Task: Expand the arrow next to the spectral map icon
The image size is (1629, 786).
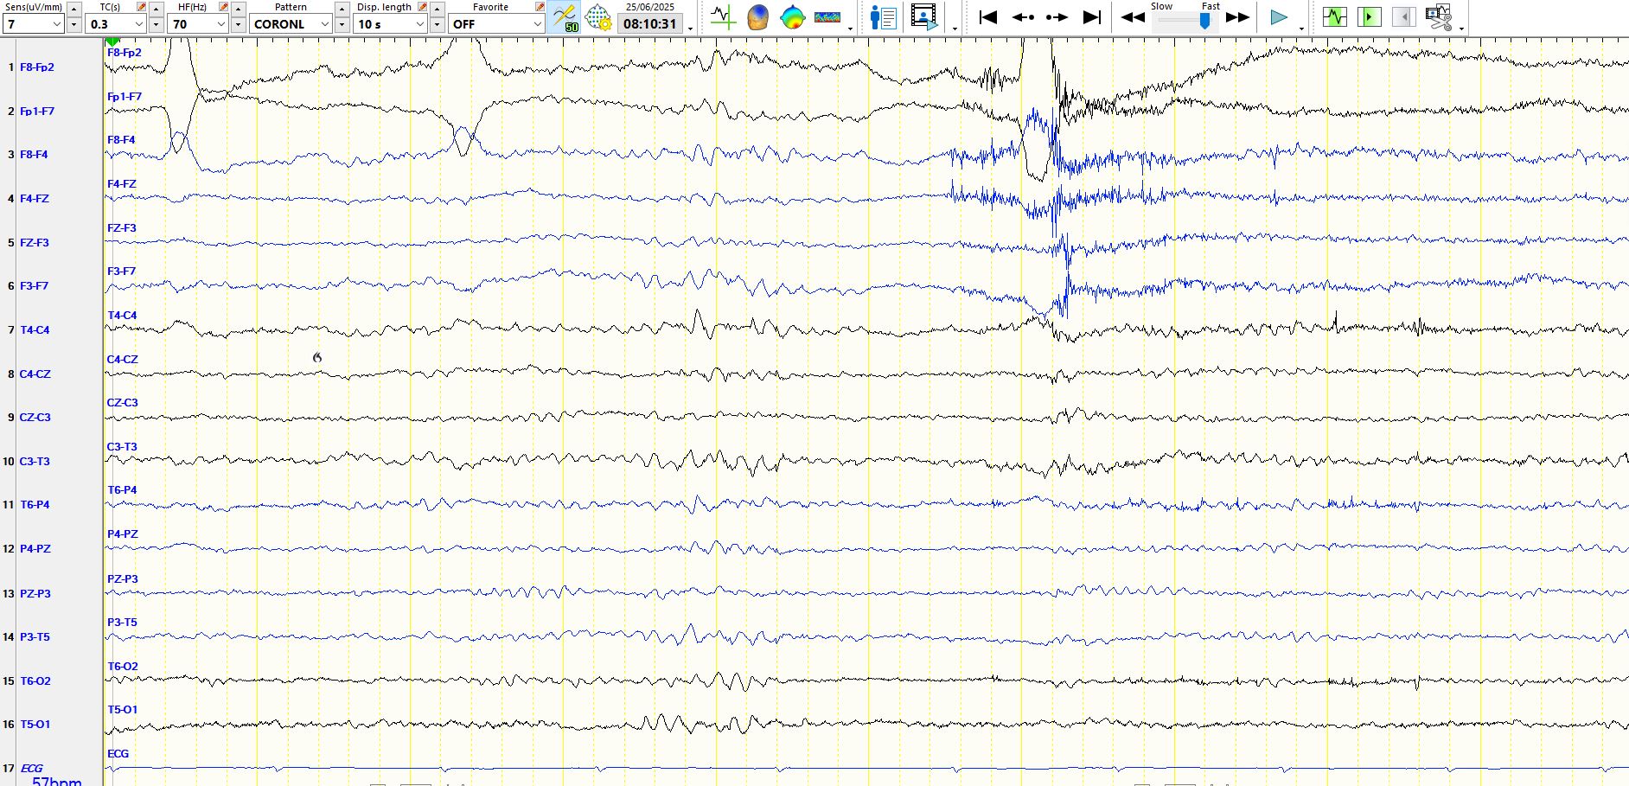Action: [850, 29]
